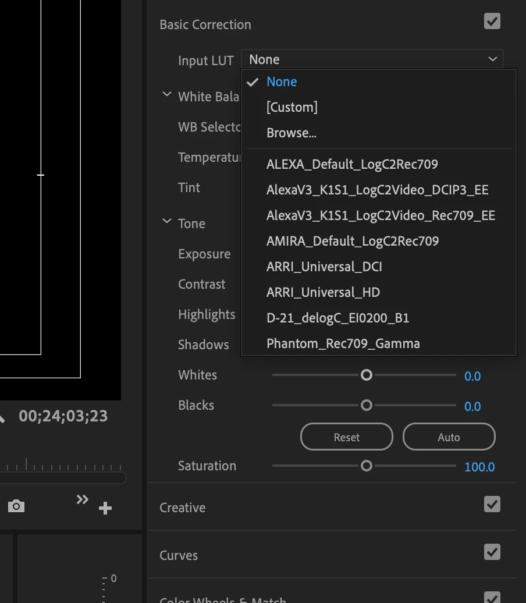526x603 pixels.
Task: Click the Whites value 0.0
Action: [x=472, y=376]
